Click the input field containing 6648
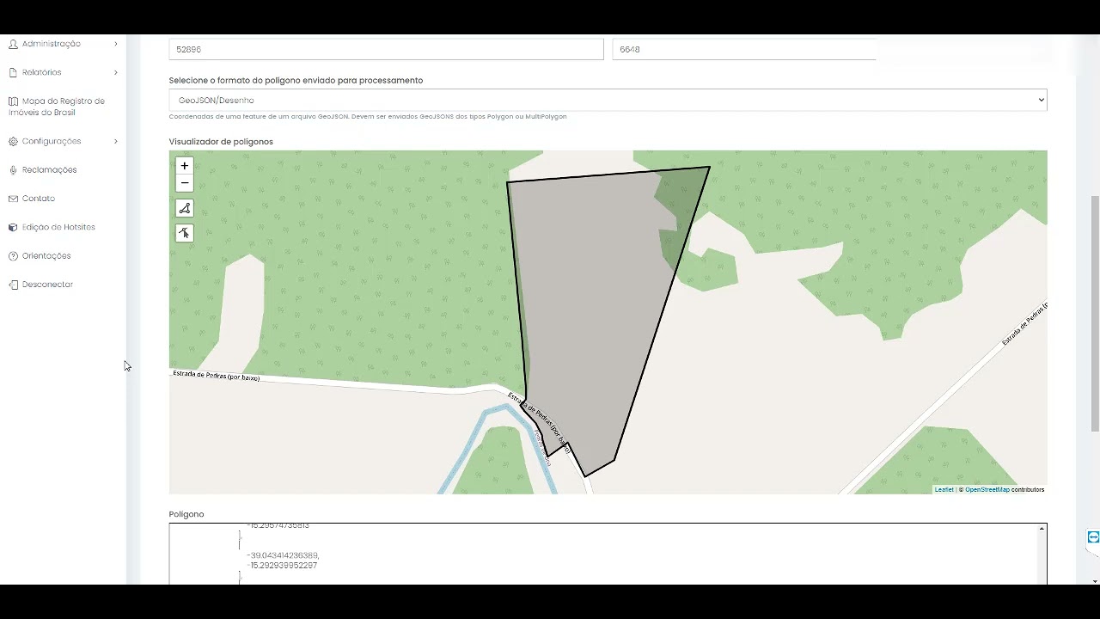 pos(744,49)
